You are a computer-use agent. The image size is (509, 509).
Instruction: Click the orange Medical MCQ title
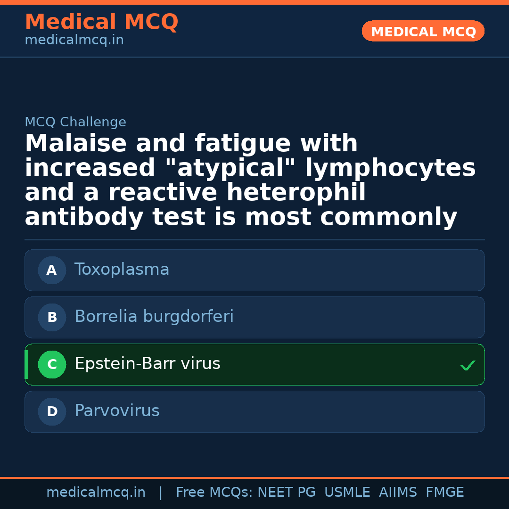click(101, 22)
